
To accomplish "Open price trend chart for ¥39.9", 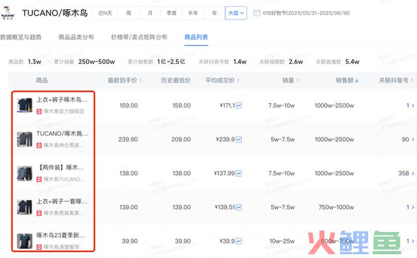I will click(x=239, y=241).
